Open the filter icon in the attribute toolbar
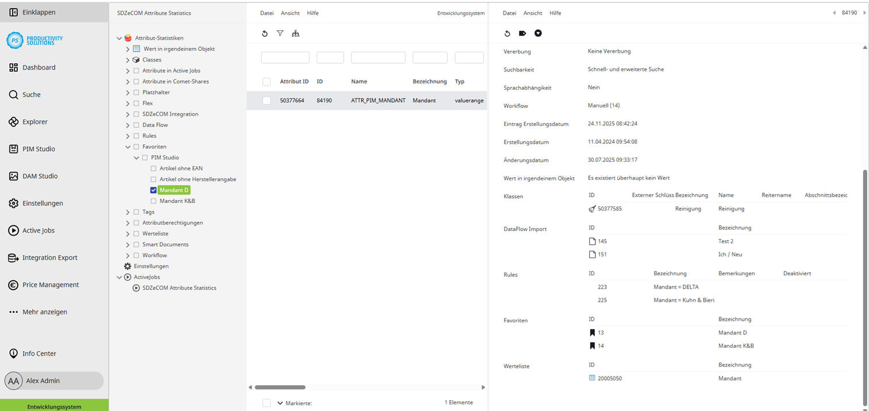 point(280,33)
